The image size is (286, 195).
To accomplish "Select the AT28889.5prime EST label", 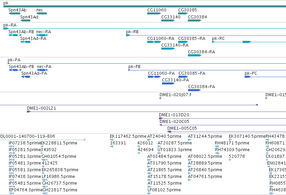I will pos(205,163).
